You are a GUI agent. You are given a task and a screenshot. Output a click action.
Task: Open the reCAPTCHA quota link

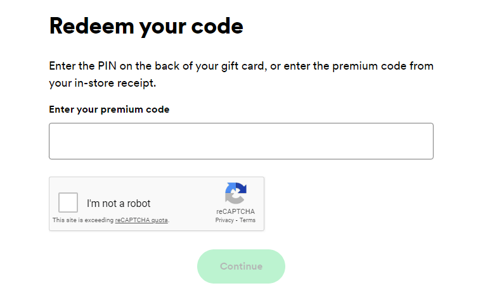(141, 220)
